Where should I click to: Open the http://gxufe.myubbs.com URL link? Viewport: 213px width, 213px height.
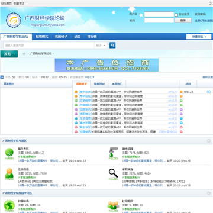click(47, 25)
